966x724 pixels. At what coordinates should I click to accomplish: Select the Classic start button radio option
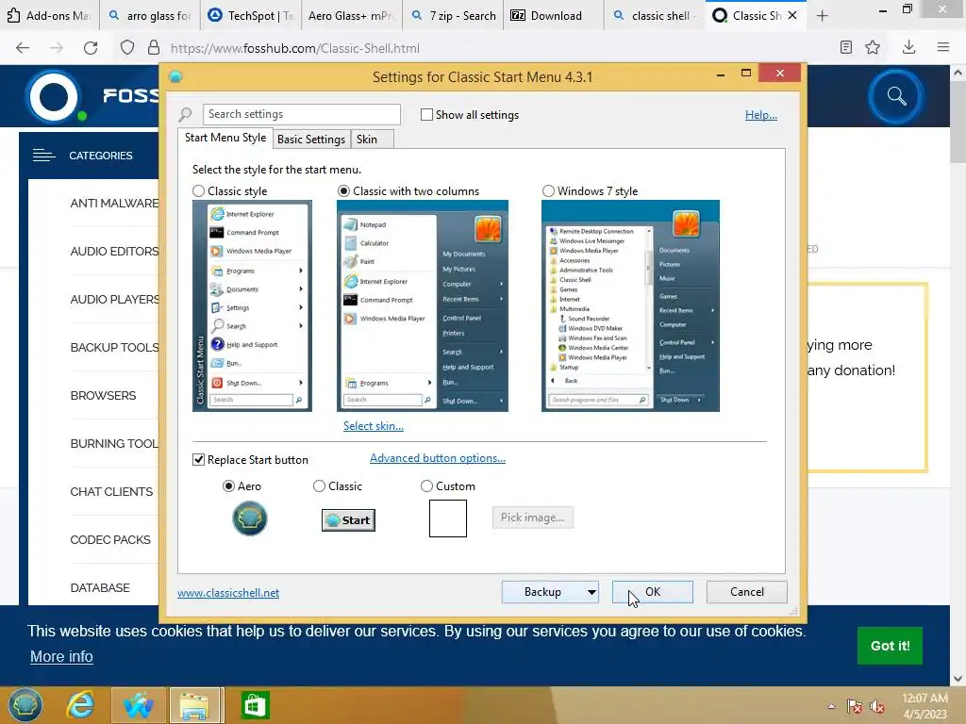(319, 486)
